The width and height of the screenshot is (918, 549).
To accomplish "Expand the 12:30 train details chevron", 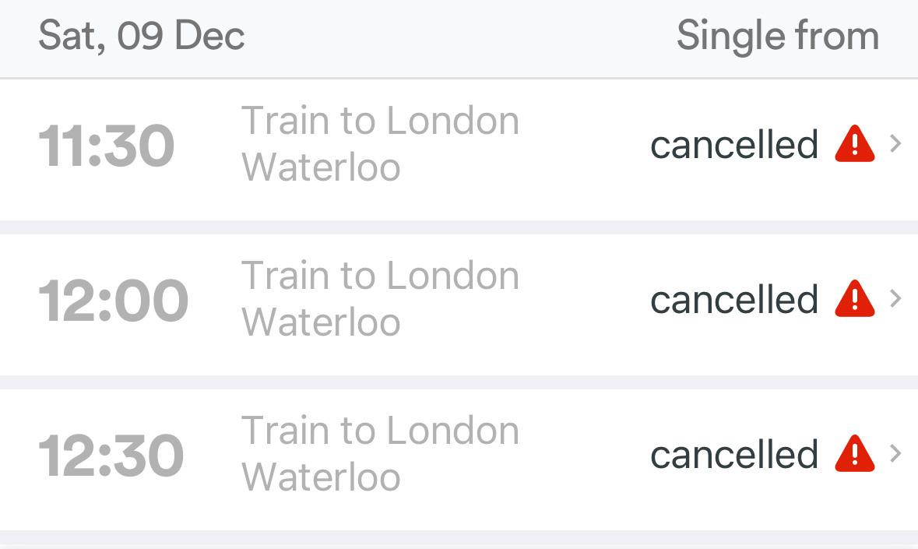I will tap(895, 454).
